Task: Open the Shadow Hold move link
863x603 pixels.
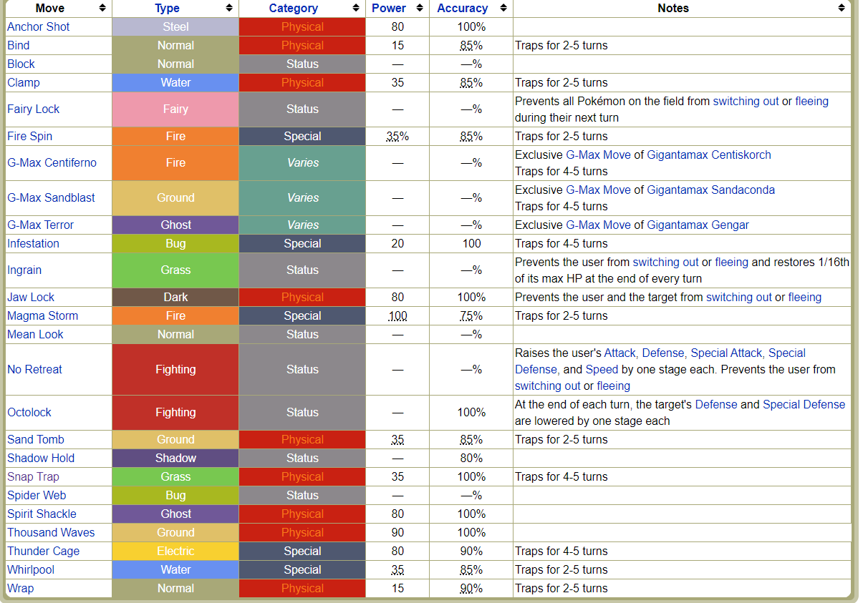Action: pyautogui.click(x=41, y=458)
